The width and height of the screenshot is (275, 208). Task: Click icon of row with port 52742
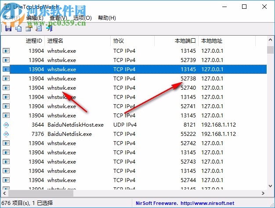click(6, 143)
